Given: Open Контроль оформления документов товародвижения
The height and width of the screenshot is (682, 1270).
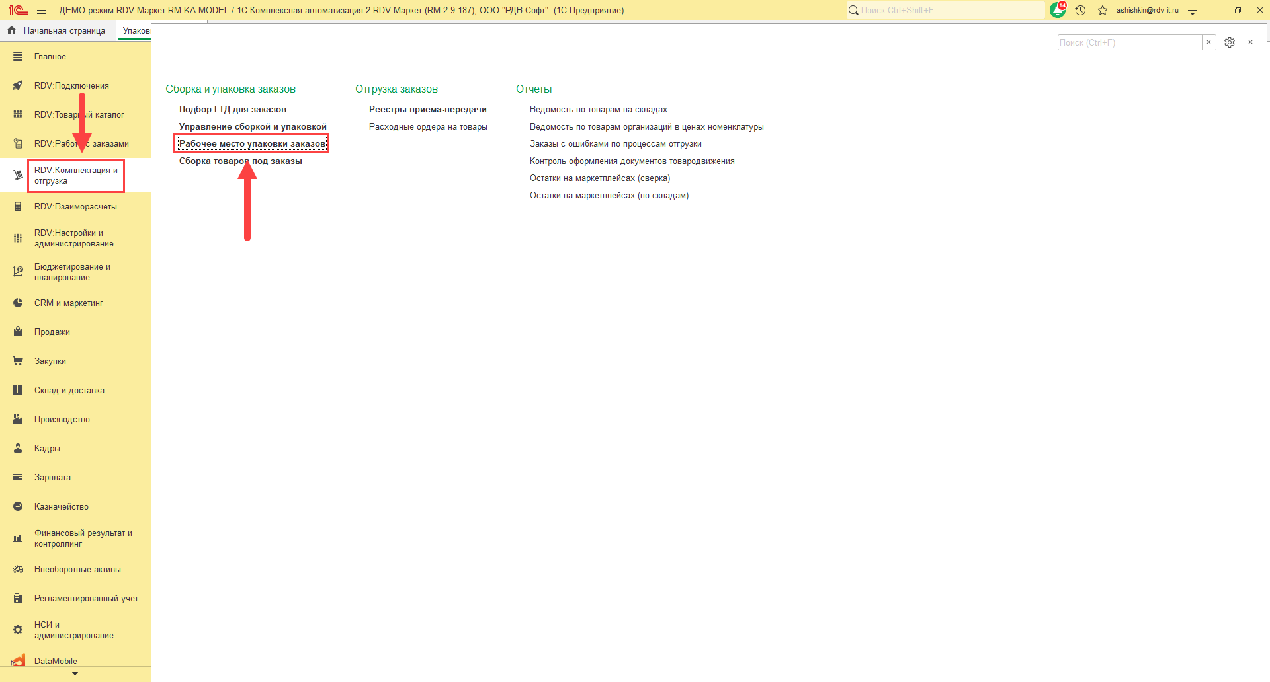Looking at the screenshot, I should pos(632,161).
